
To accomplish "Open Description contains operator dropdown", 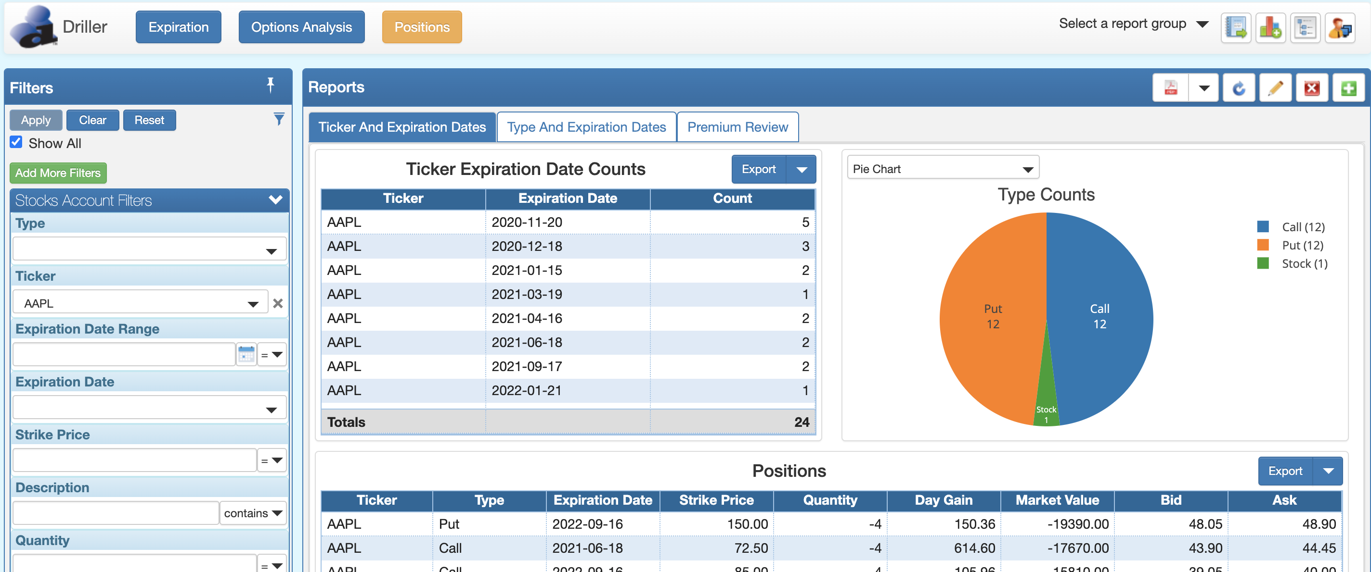I will coord(253,513).
